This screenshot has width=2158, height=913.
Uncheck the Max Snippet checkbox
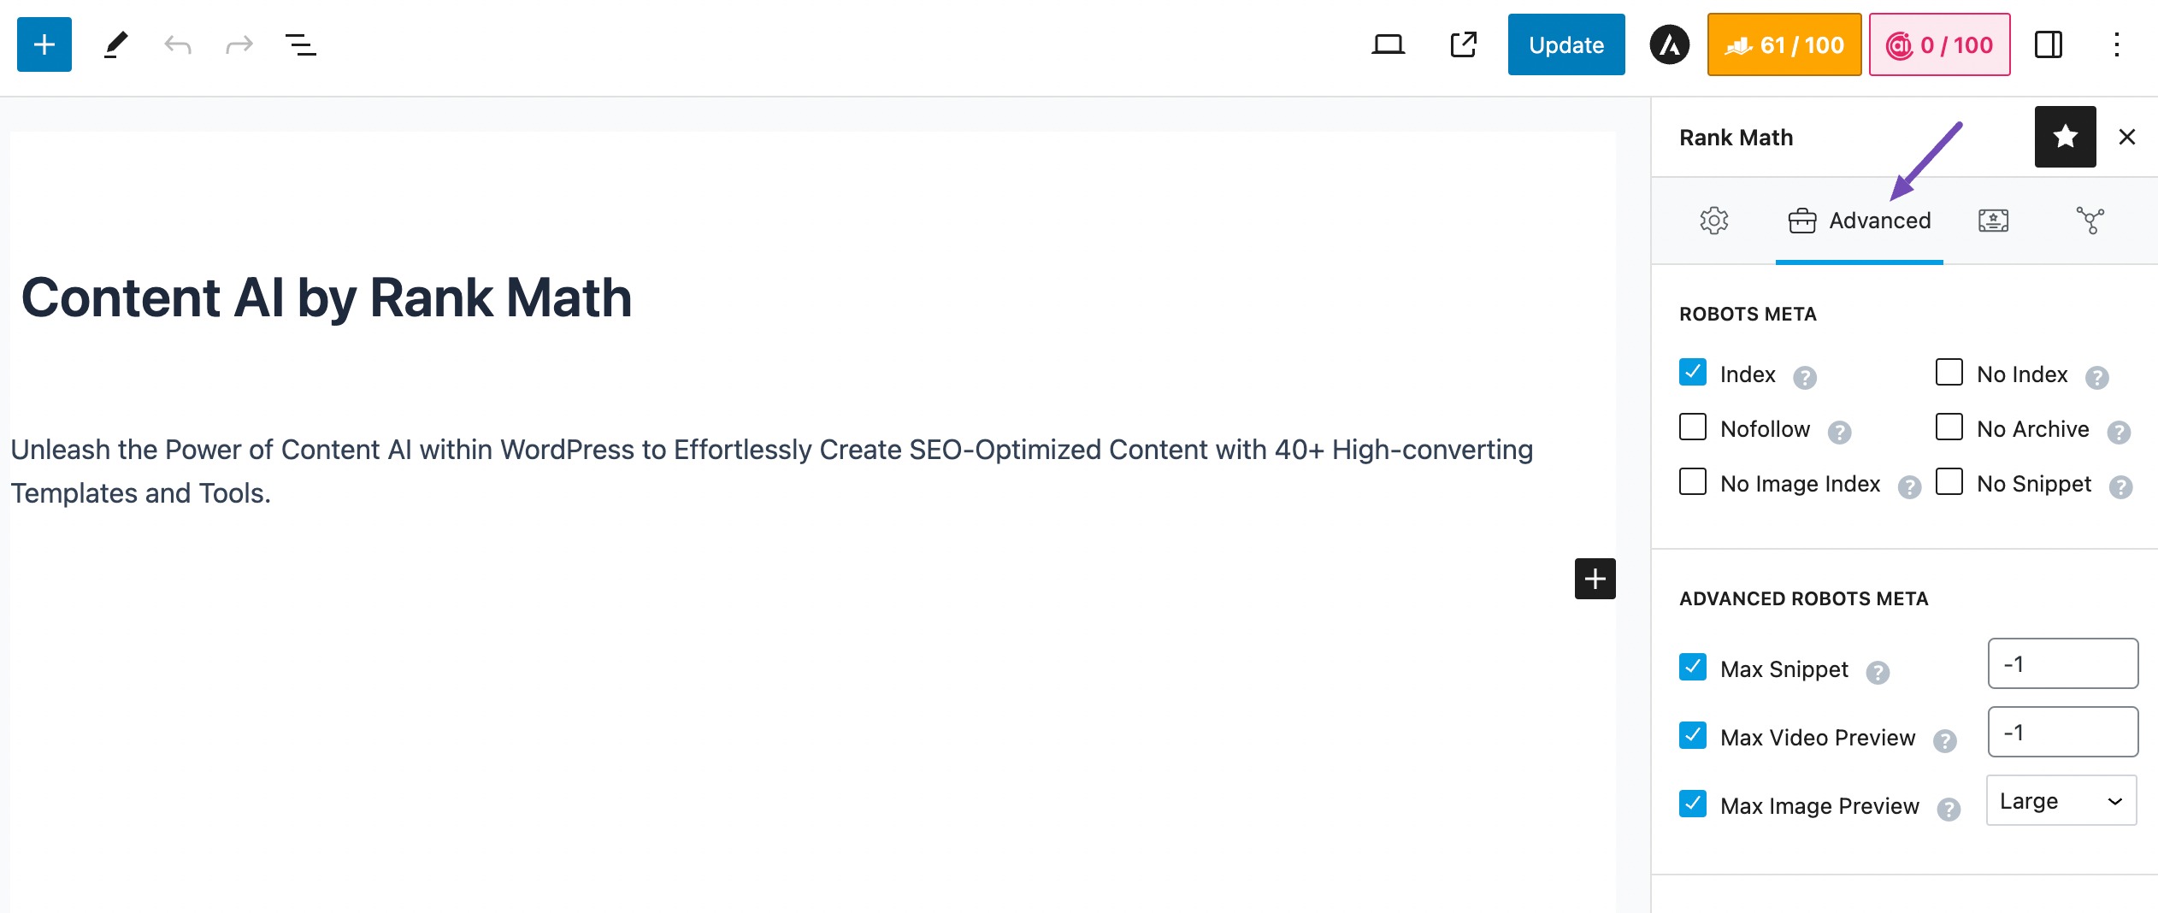1693,667
